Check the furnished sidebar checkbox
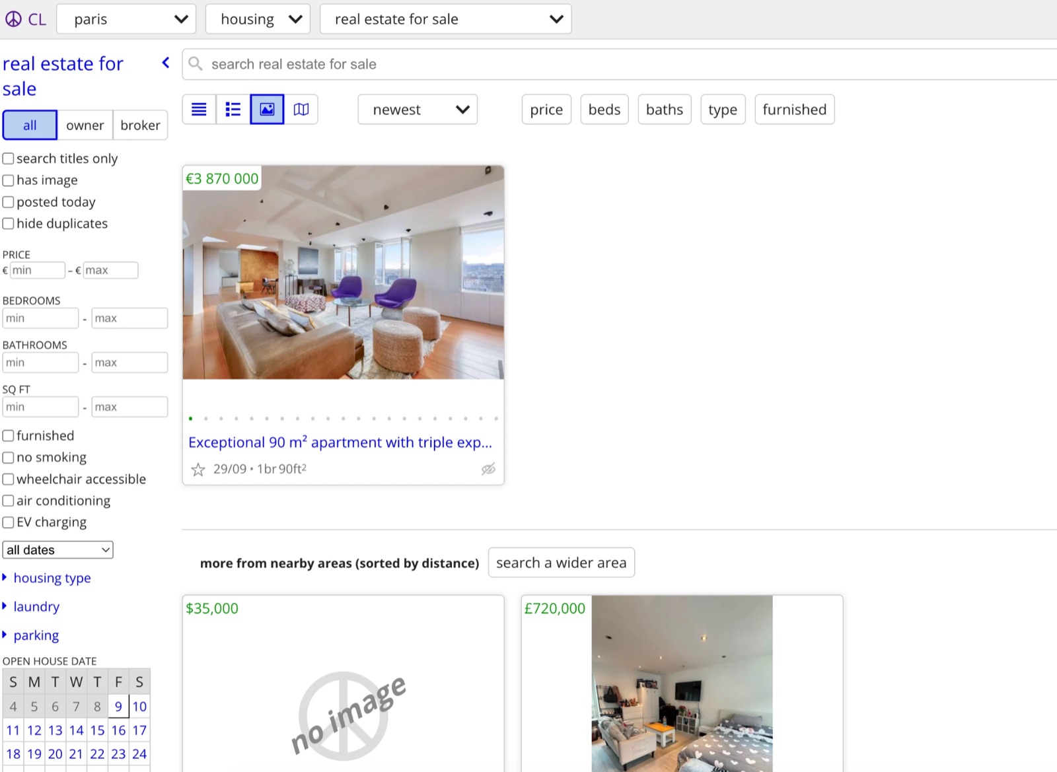Viewport: 1057px width, 772px height. [x=8, y=436]
